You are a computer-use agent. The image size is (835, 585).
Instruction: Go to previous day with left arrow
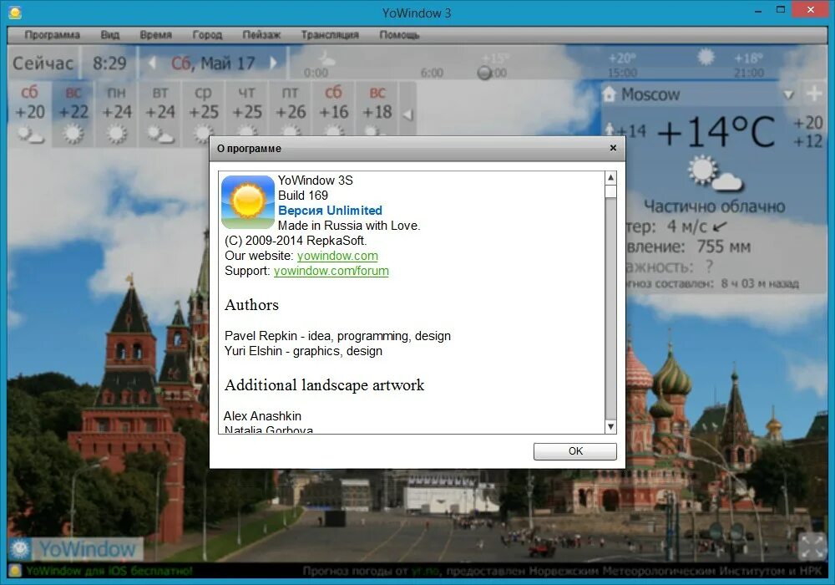click(152, 64)
